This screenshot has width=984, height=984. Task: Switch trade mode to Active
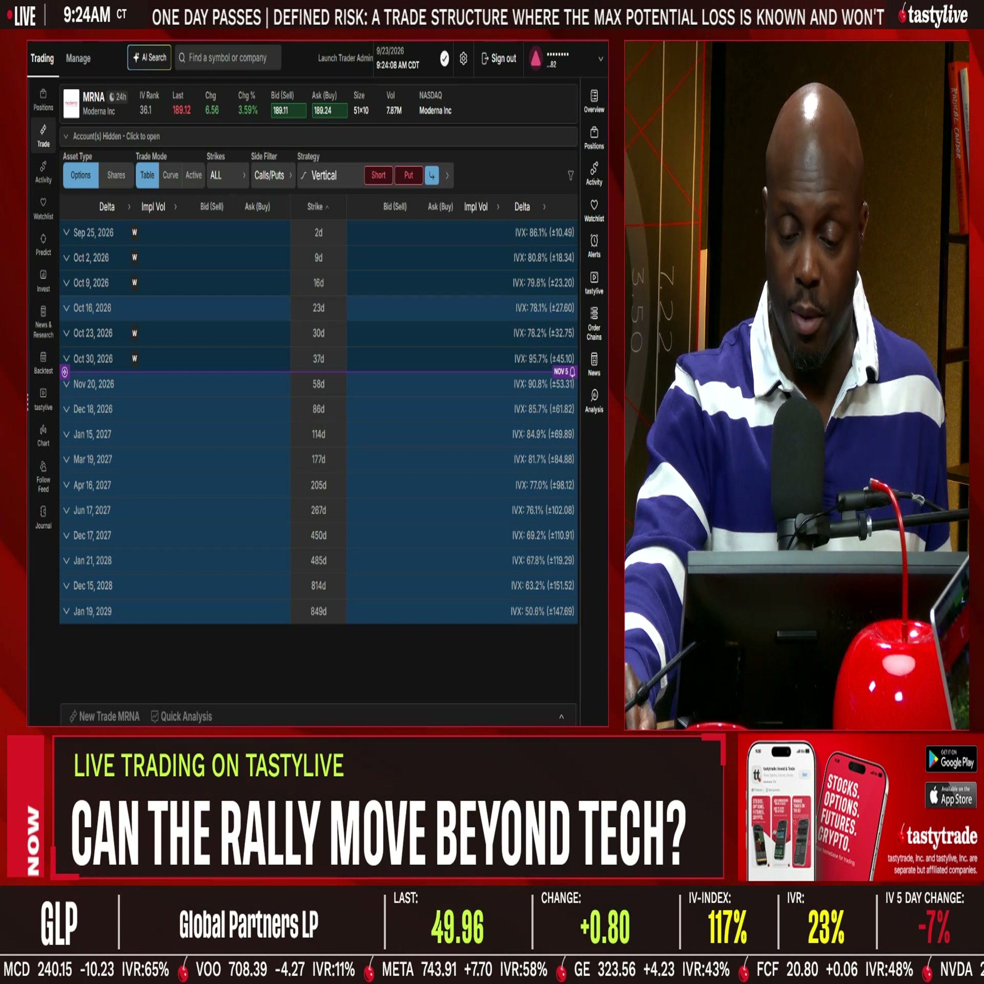click(x=194, y=175)
